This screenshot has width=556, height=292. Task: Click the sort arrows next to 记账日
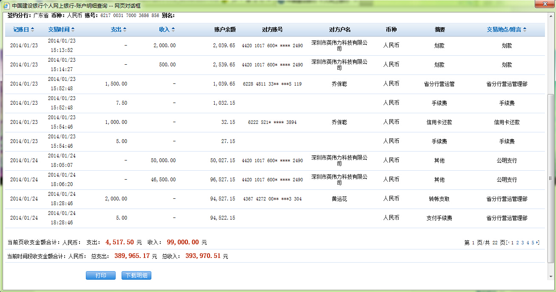click(x=33, y=30)
